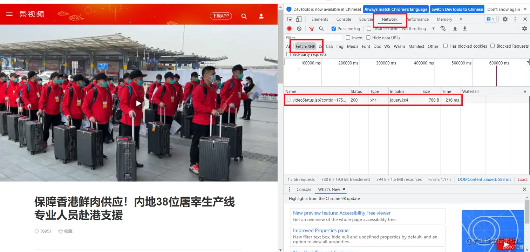Click the search magnifier in the red header

click(x=244, y=16)
